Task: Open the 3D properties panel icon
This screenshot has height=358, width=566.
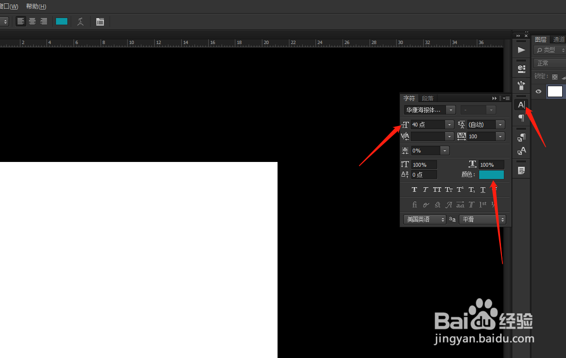Action: 521,68
